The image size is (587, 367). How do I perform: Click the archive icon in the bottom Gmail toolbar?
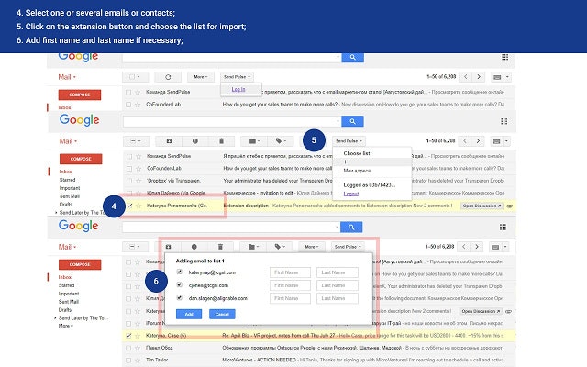[x=168, y=247]
